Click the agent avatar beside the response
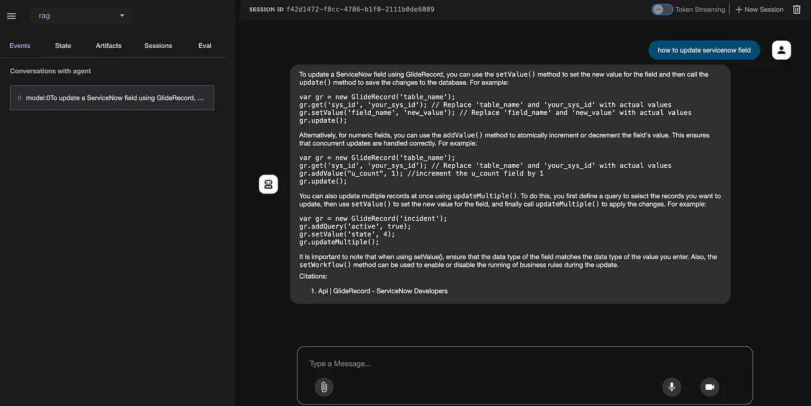The image size is (811, 406). point(268,184)
